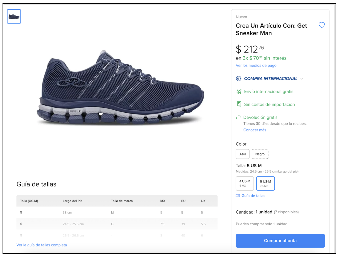This screenshot has height=257, width=339.
Task: Click the UK column header
Action: [203, 201]
